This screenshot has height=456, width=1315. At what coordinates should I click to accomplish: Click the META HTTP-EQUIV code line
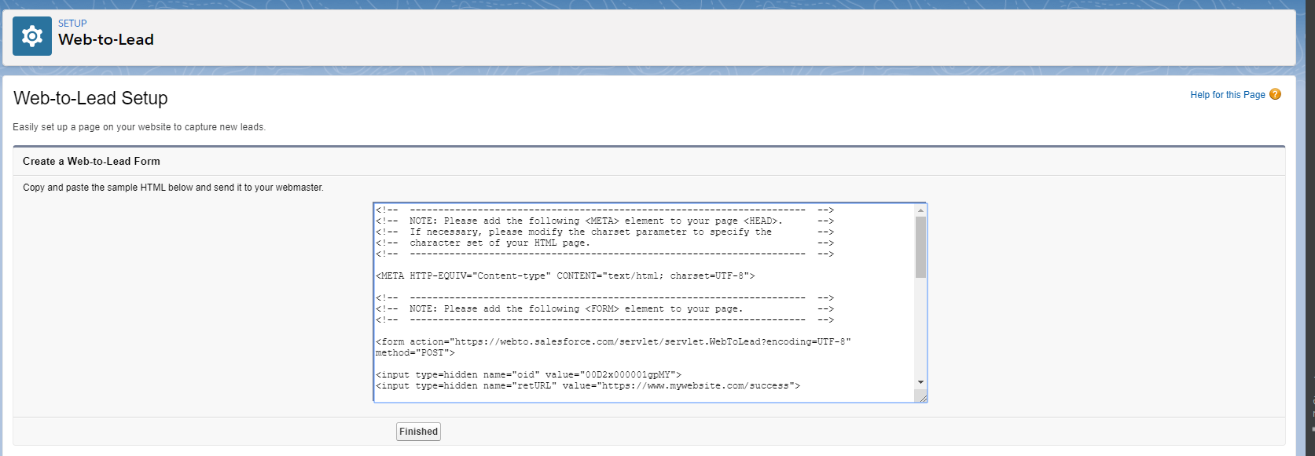565,276
